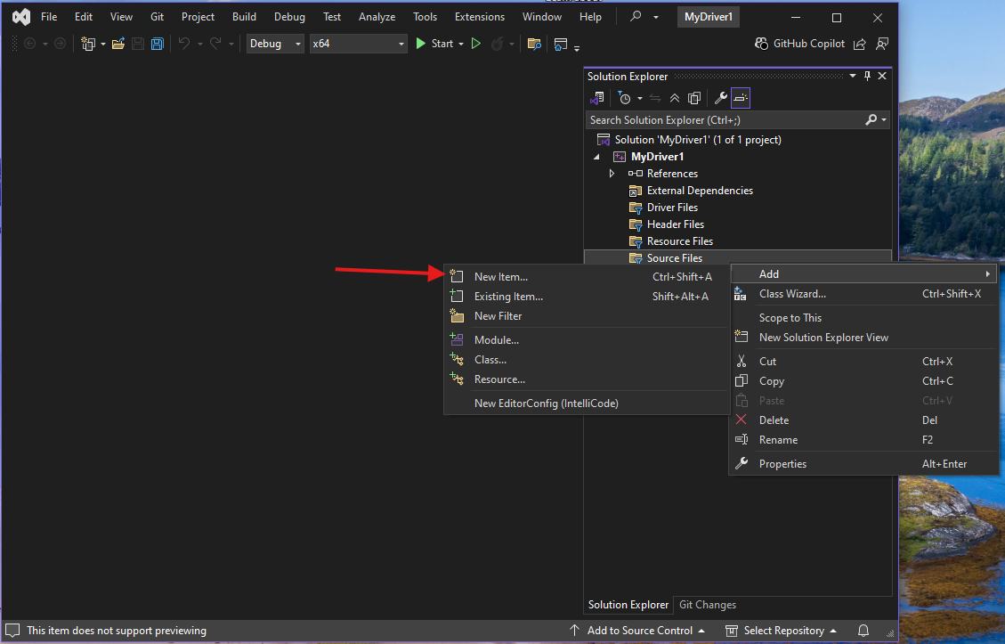1005x644 pixels.
Task: Click the Undo arrow icon
Action: 184,44
